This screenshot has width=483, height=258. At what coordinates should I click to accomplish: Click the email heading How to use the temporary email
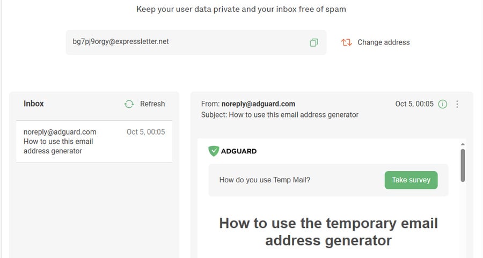[x=328, y=232]
